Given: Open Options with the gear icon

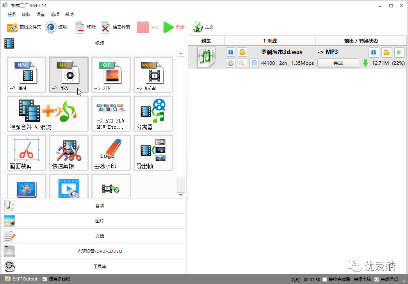Looking at the screenshot, I should (56, 27).
